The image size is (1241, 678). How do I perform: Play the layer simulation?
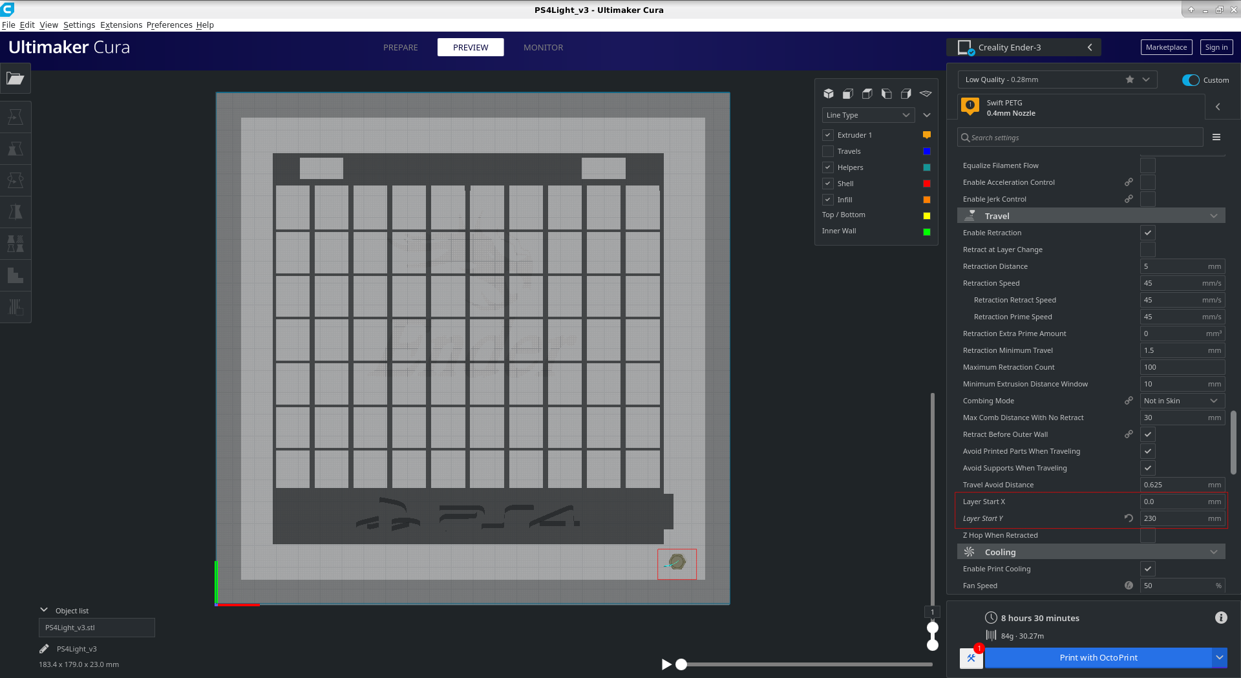point(666,664)
